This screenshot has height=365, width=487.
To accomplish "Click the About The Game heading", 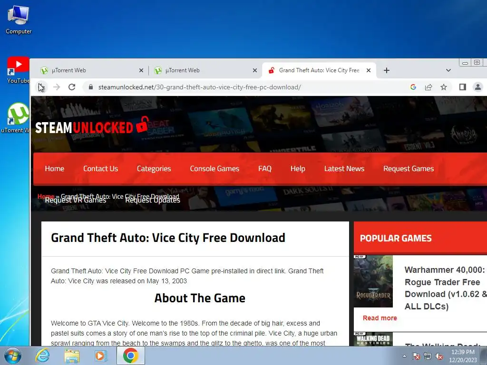I will (x=200, y=298).
